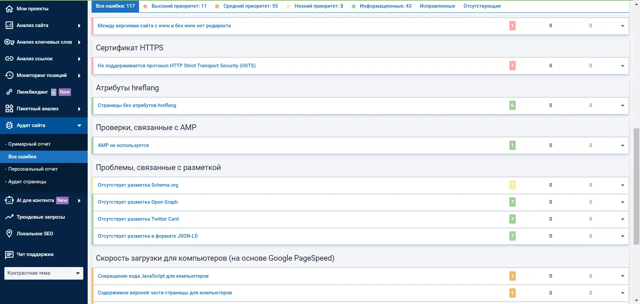Click the Анализ сайта chart icon
Image resolution: width=640 pixels, height=304 pixels.
(9, 25)
